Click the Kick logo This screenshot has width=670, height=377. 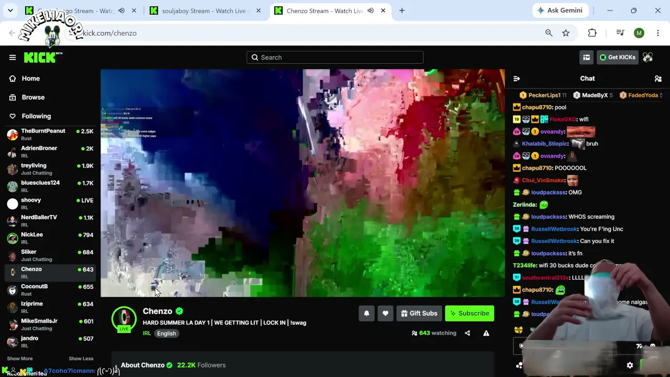click(x=43, y=58)
